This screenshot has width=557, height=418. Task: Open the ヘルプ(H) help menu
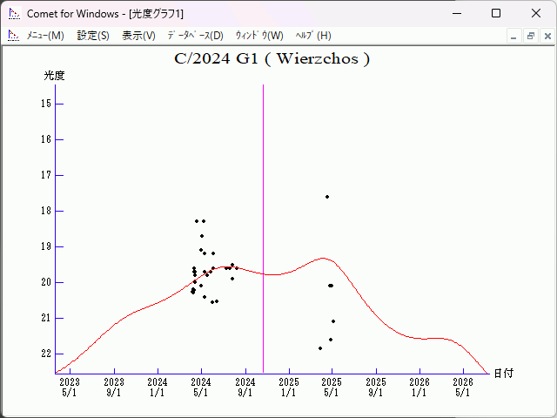tap(313, 36)
